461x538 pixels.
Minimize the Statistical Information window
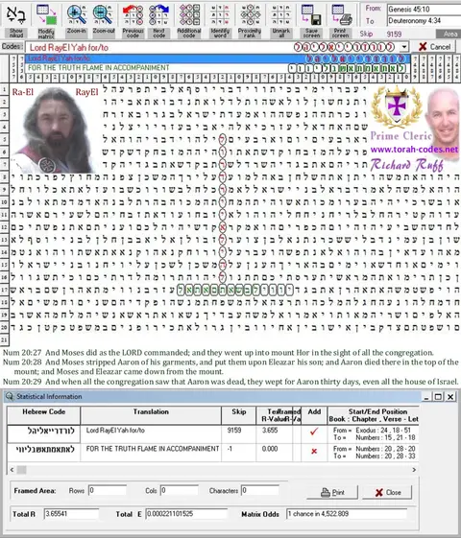click(x=426, y=397)
